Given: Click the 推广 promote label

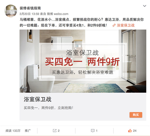Looking at the screenshot, I should [28, 131].
